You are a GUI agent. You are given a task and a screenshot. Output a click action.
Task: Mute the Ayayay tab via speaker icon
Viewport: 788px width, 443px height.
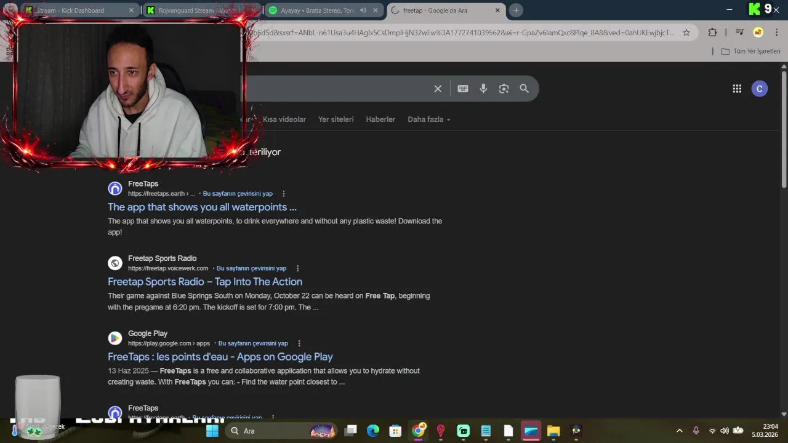click(x=363, y=10)
